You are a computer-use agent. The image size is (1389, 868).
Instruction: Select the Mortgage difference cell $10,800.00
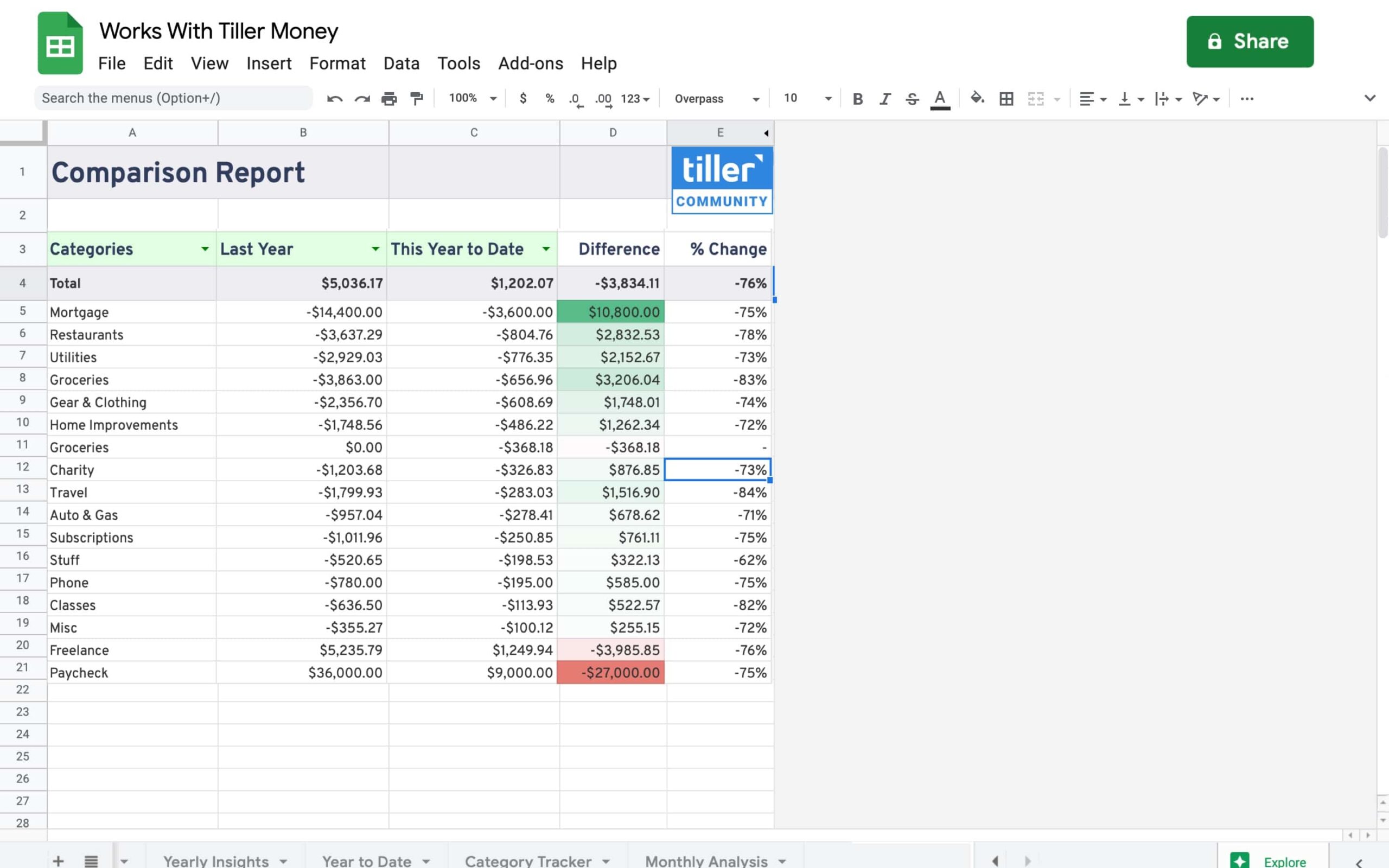point(611,312)
